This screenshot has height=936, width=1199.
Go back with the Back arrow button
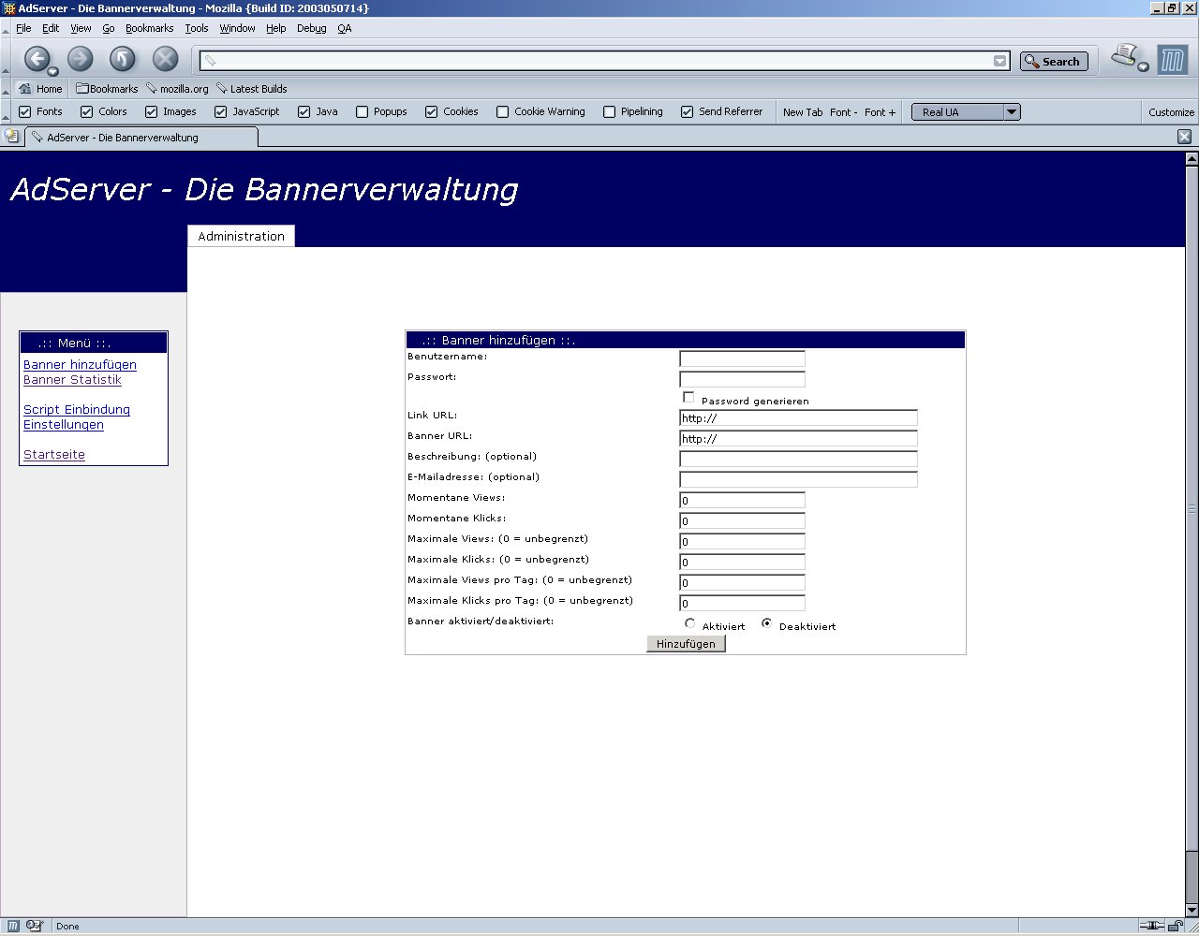point(36,59)
